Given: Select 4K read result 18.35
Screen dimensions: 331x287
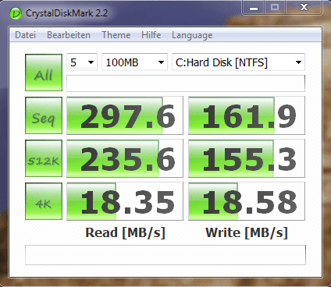Looking at the screenshot, I should (125, 201).
